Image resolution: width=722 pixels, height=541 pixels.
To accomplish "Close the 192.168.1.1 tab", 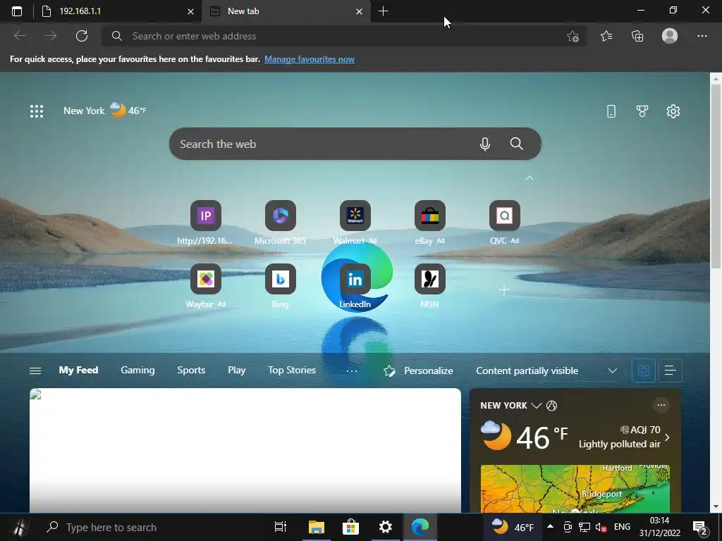I will click(190, 11).
